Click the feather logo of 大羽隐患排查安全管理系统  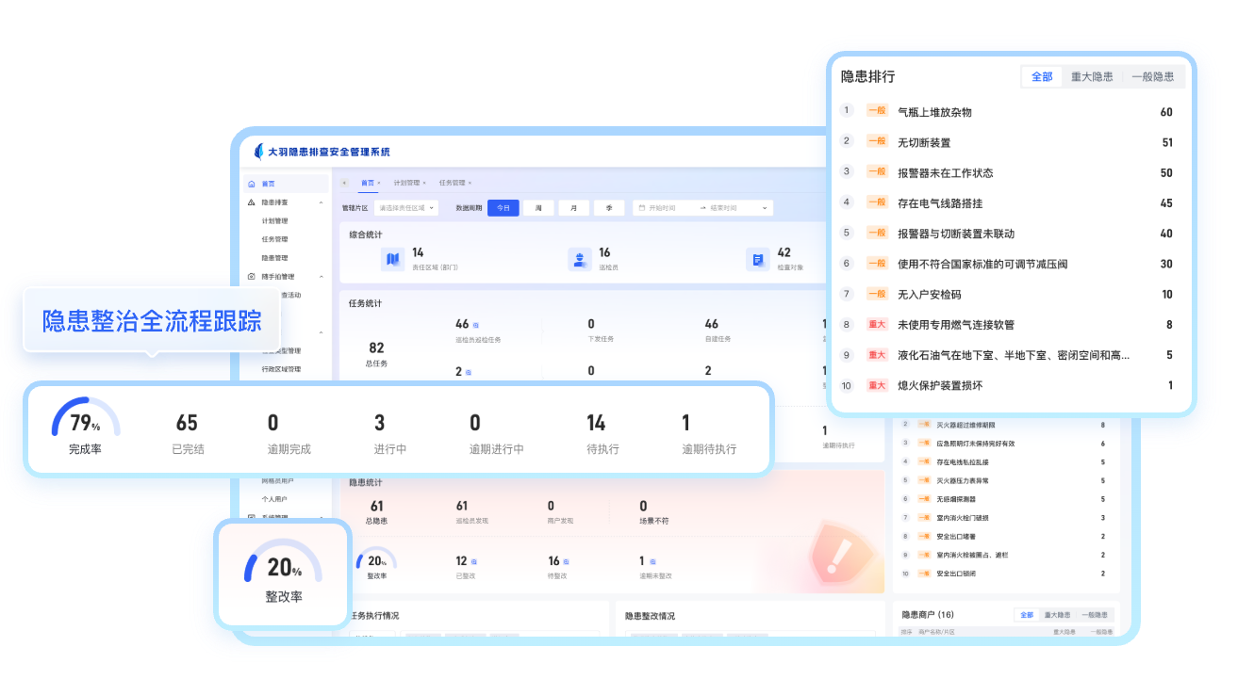pyautogui.click(x=259, y=152)
